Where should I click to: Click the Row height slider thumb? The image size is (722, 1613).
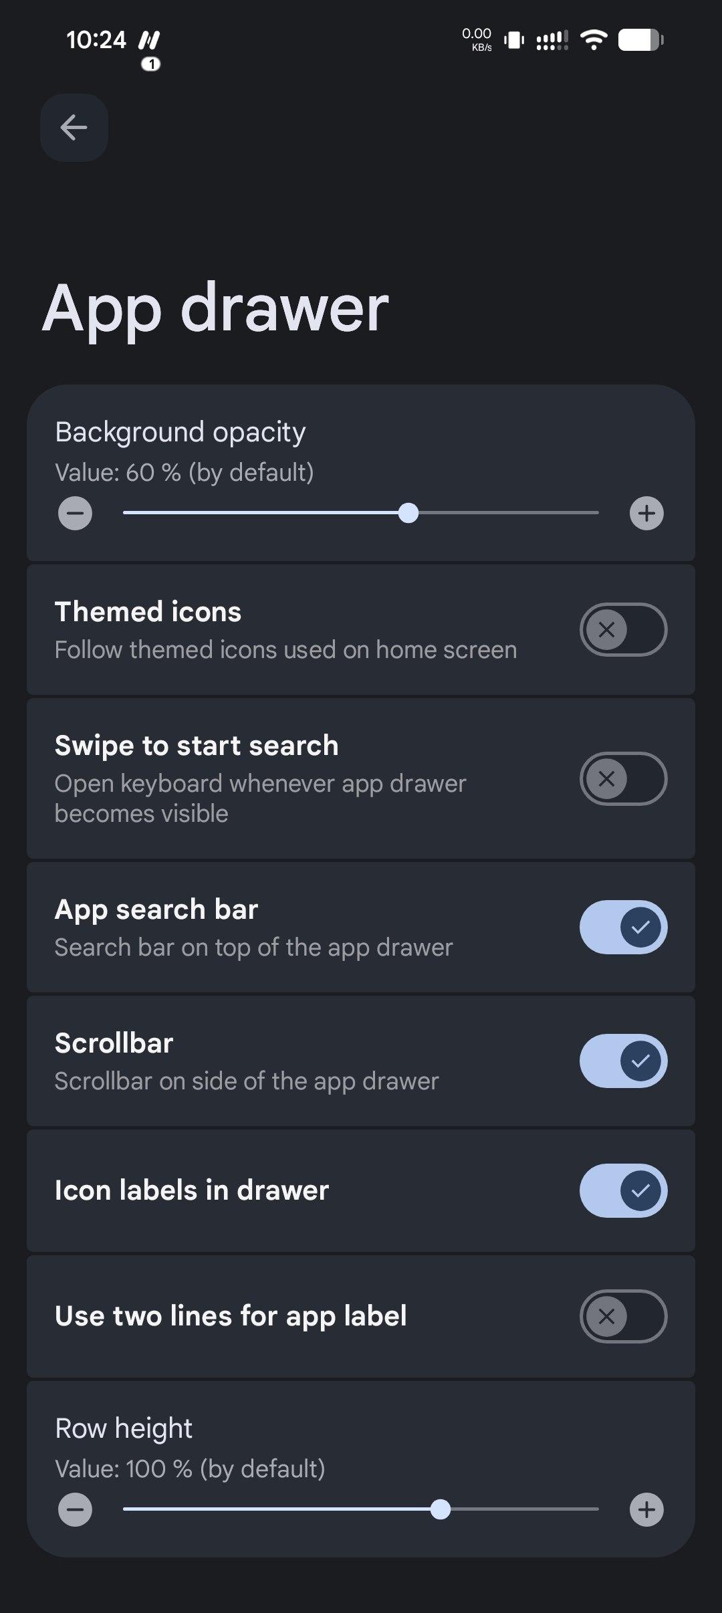click(x=441, y=1509)
